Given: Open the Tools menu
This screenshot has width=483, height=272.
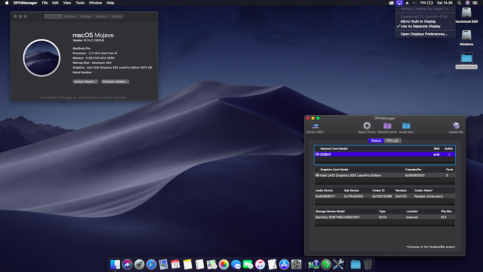Looking at the screenshot, I should pyautogui.click(x=80, y=3).
